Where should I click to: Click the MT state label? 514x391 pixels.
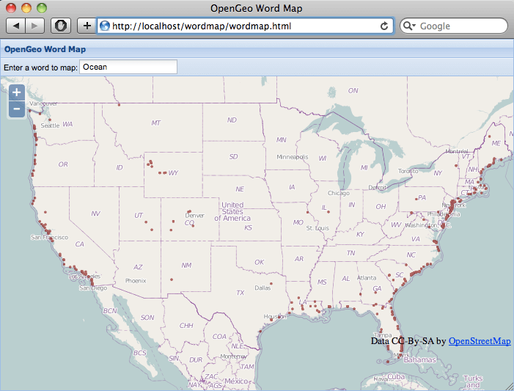[x=155, y=123]
